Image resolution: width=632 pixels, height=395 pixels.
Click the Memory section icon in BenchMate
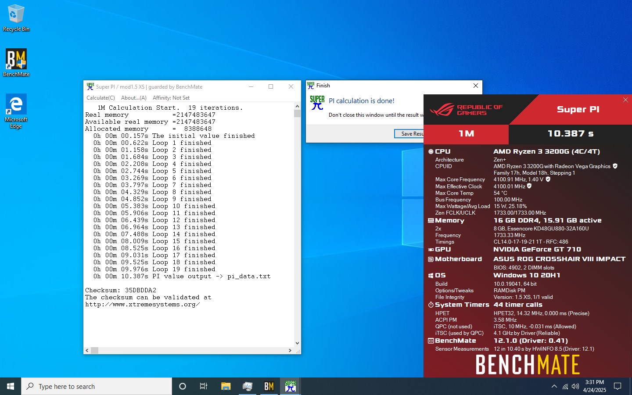point(431,220)
